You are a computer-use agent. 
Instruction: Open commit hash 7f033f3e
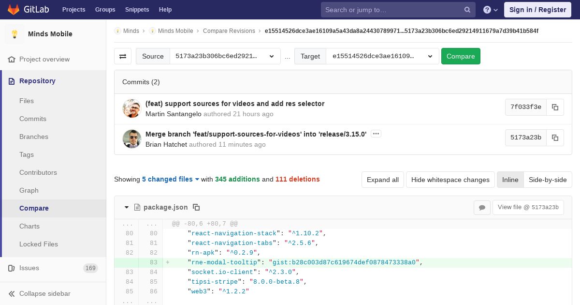tap(526, 107)
